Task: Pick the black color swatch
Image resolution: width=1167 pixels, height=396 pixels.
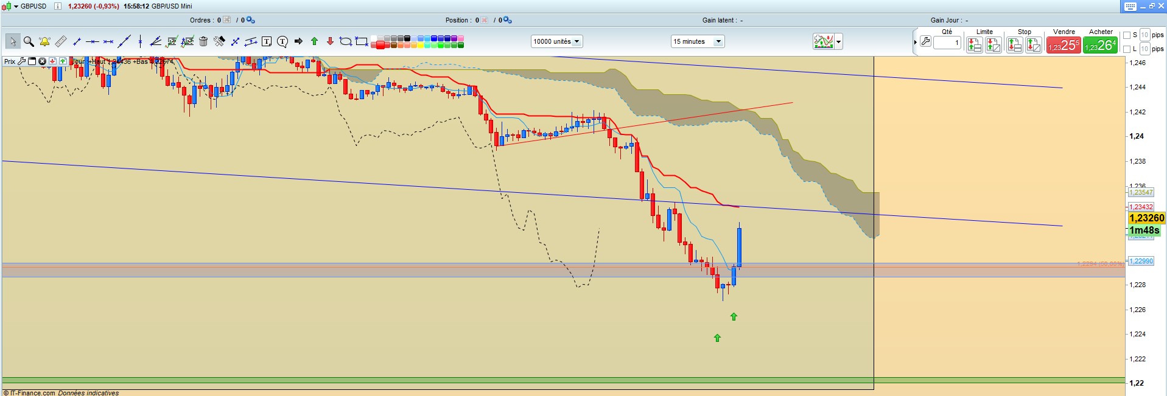Action: 407,38
